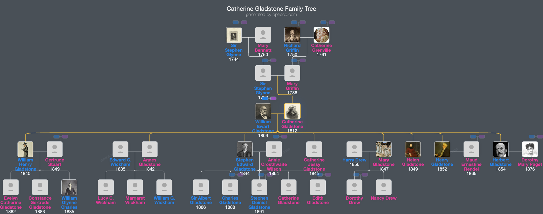Image resolution: width=543 pixels, height=214 pixels.
Task: Expand bright purple pill above William Ewart Gladstone
Action: [273, 98]
